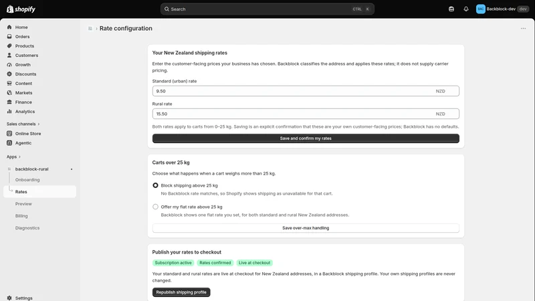Open the notifications bell icon
The height and width of the screenshot is (301, 535).
[465, 9]
